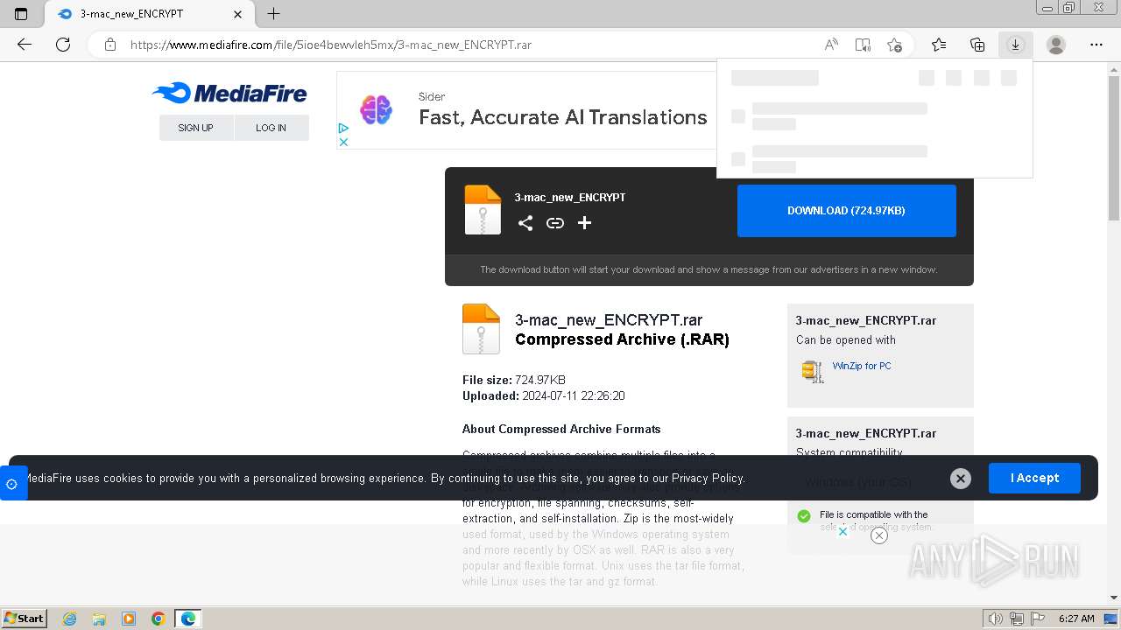The height and width of the screenshot is (630, 1121).
Task: Go to MediaFire home via logo
Action: pos(229,93)
